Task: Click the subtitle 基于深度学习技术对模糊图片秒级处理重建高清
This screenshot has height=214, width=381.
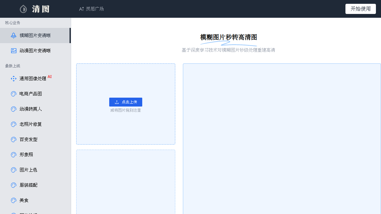Action: pos(228,50)
